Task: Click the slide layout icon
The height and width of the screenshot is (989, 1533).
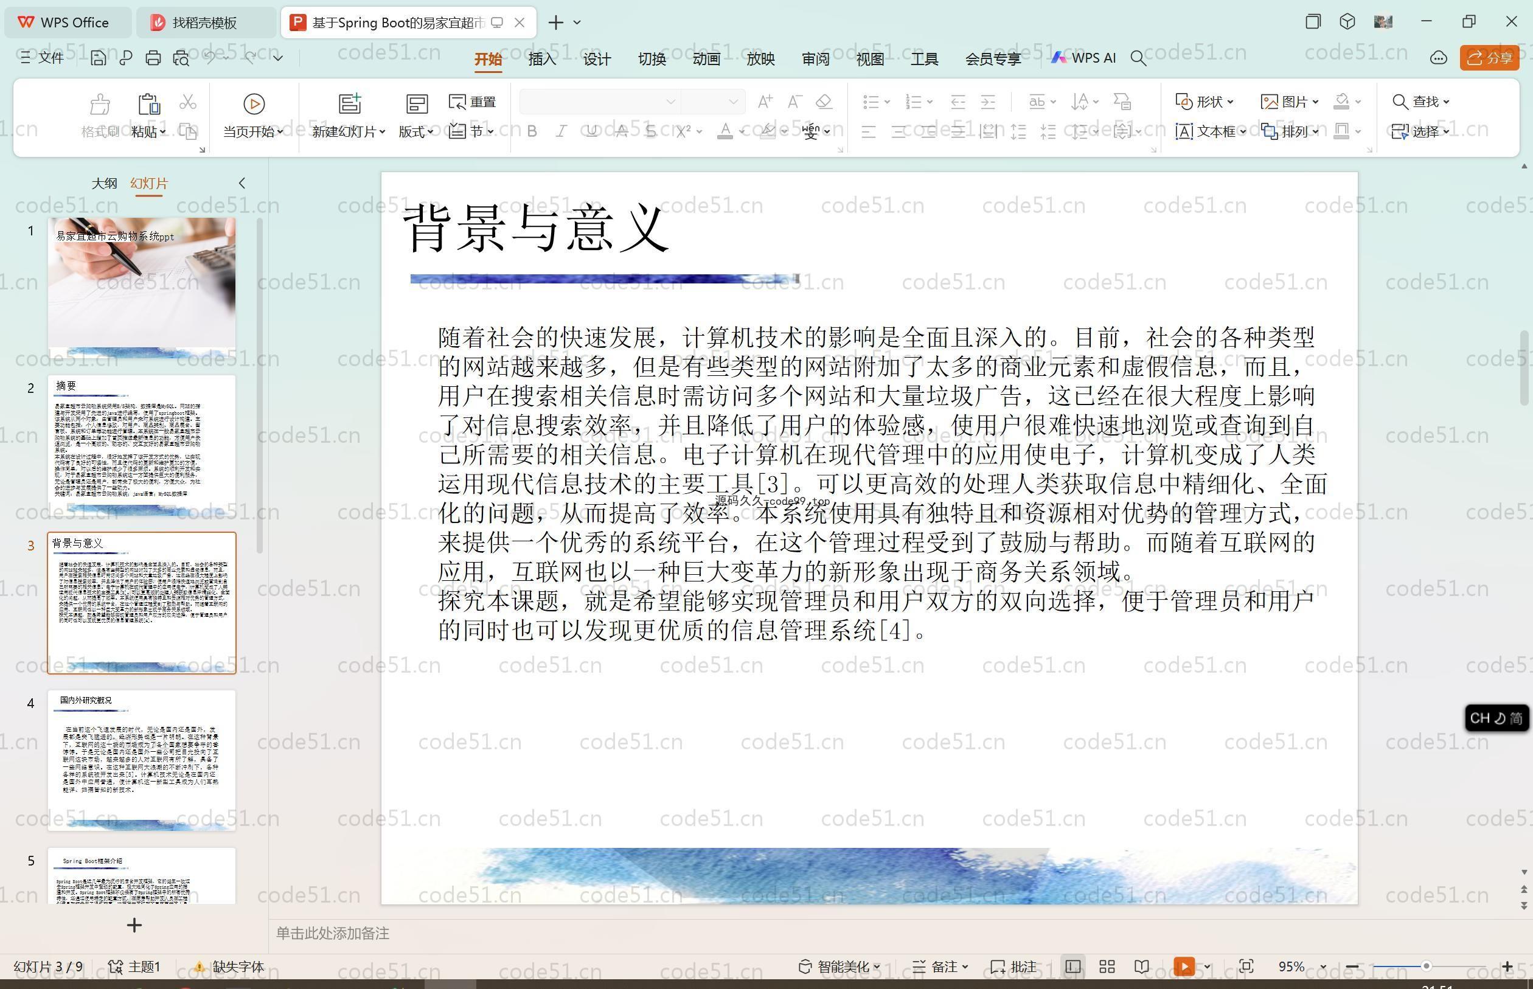Action: [417, 103]
